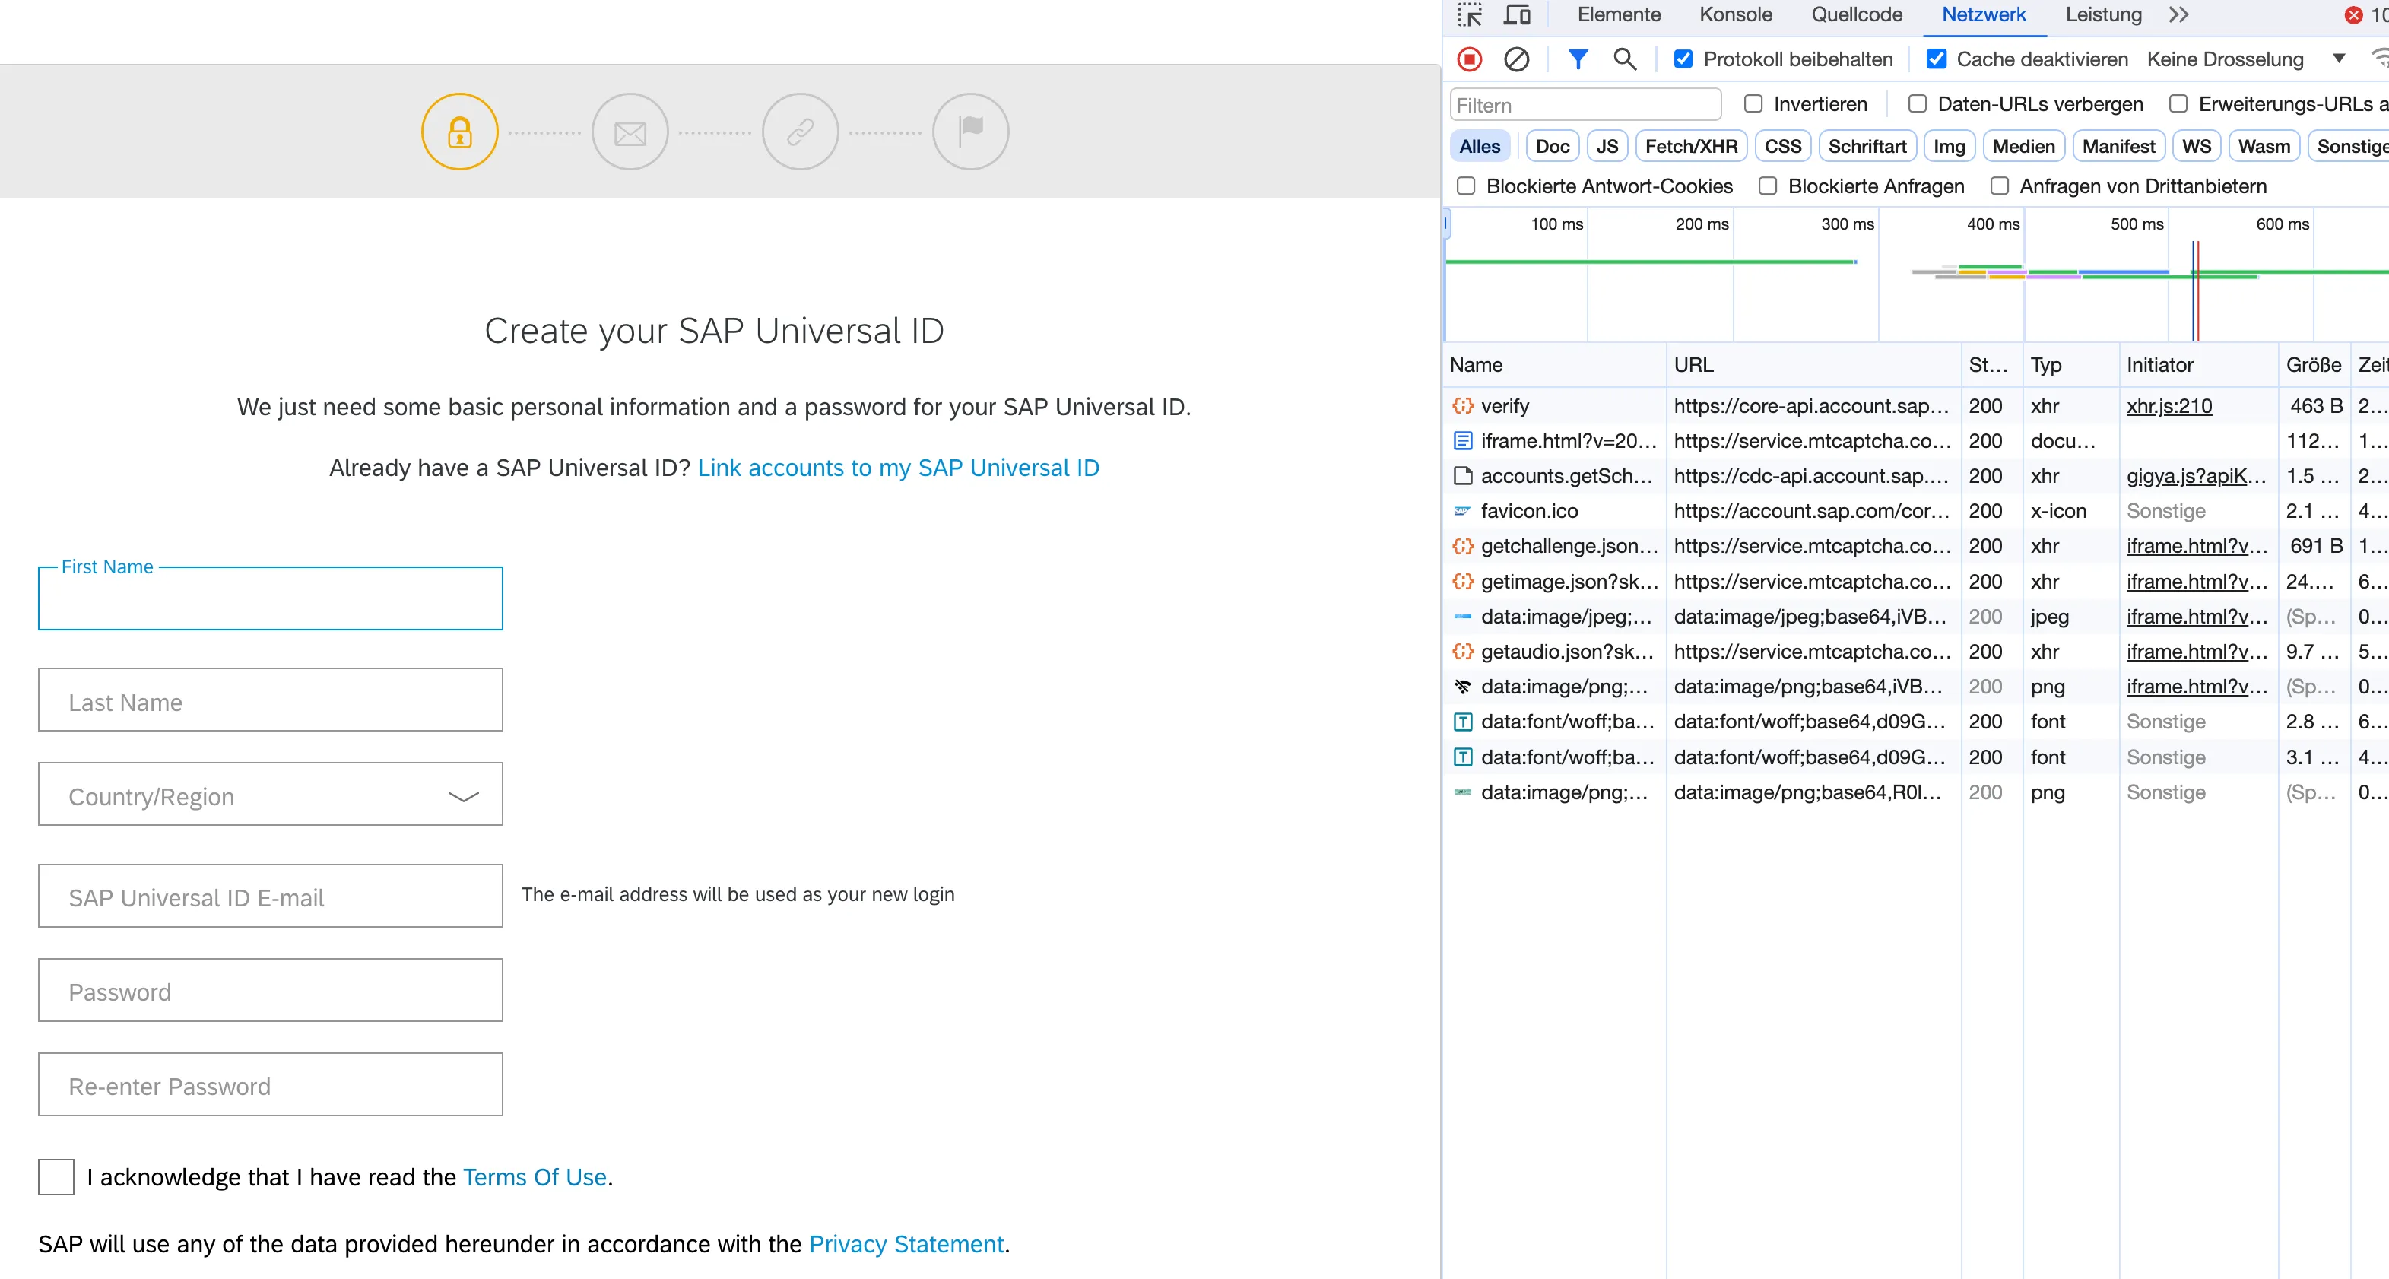Focus the SAP Universal ID E-mail field
Image resolution: width=2389 pixels, height=1279 pixels.
(270, 896)
